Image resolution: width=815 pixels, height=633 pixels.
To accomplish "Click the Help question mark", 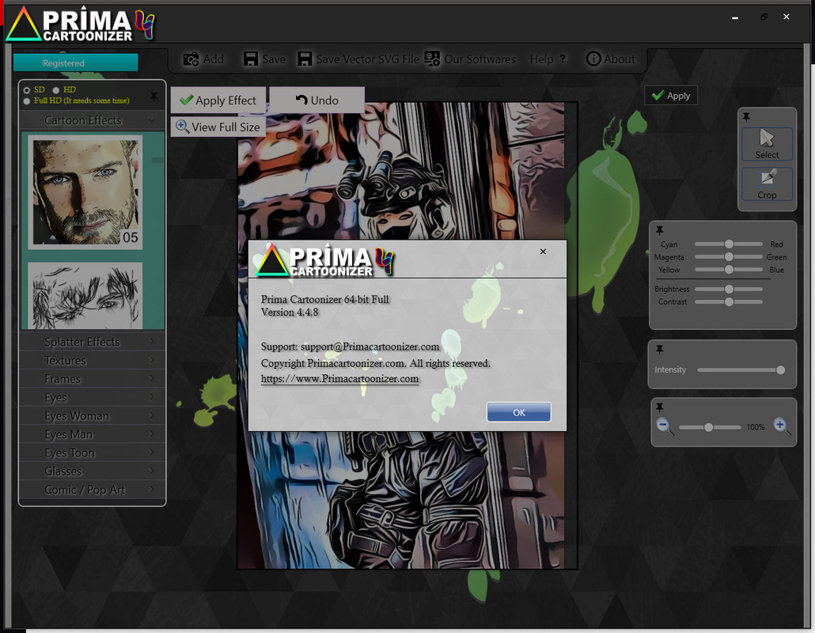I will coord(563,59).
